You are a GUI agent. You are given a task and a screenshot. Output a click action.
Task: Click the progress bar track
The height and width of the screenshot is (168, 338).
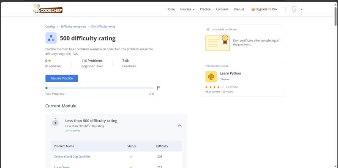click(100, 88)
